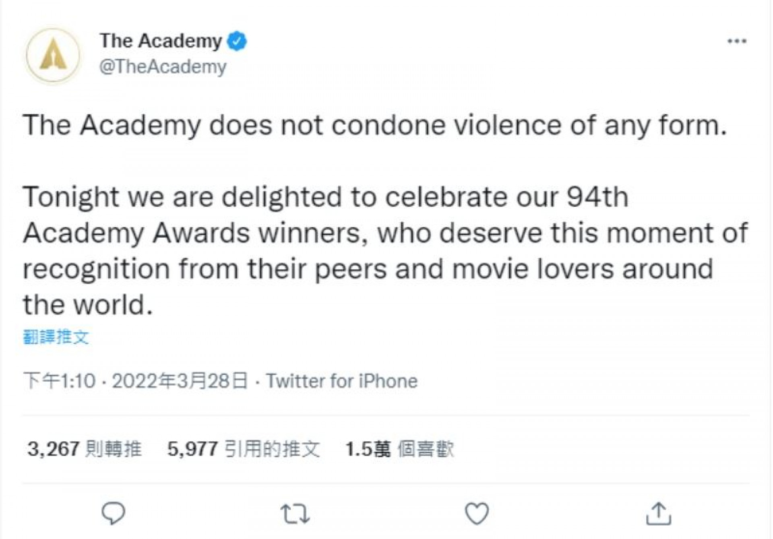The image size is (773, 539).
Task: Click the share upload icon
Action: [x=659, y=514]
